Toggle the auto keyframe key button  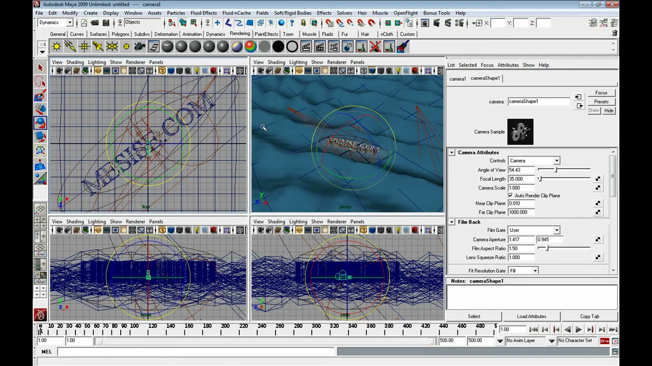tap(605, 341)
